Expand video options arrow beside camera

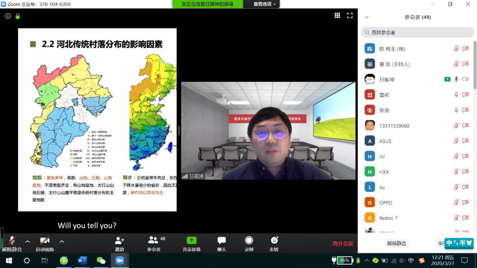click(62, 241)
